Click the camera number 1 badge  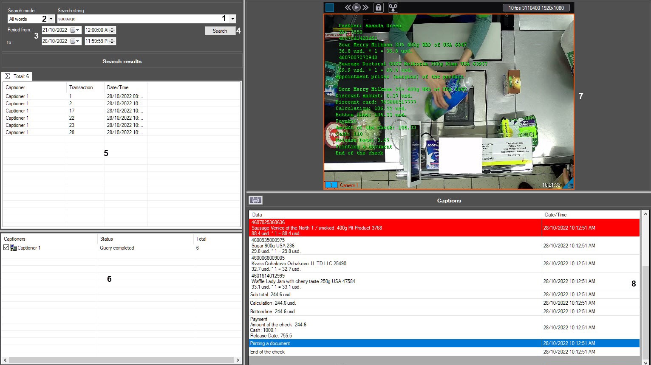click(x=331, y=185)
